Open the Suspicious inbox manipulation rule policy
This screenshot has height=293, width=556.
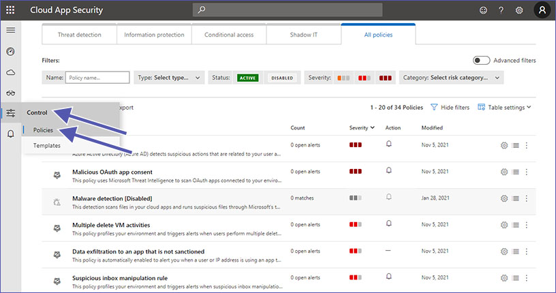click(x=120, y=278)
